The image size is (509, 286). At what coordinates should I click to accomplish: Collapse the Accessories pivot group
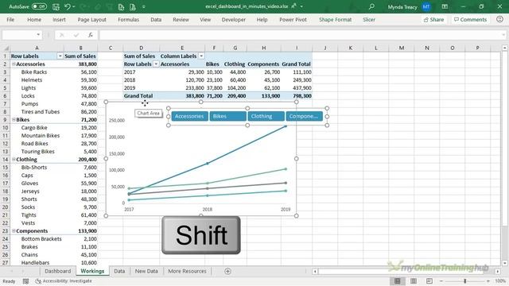coord(14,64)
